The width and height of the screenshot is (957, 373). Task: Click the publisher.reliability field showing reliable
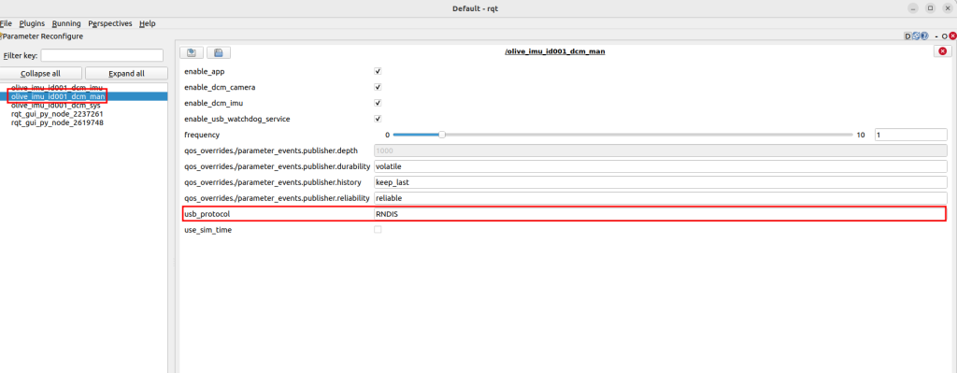(x=661, y=198)
